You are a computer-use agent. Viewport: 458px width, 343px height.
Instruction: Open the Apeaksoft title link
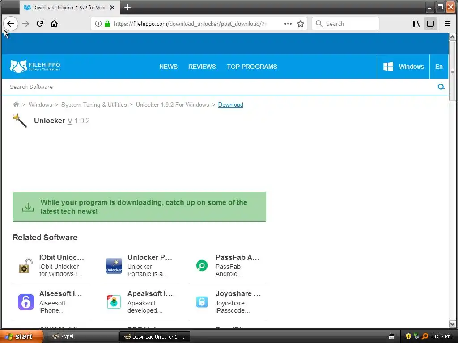[150, 293]
